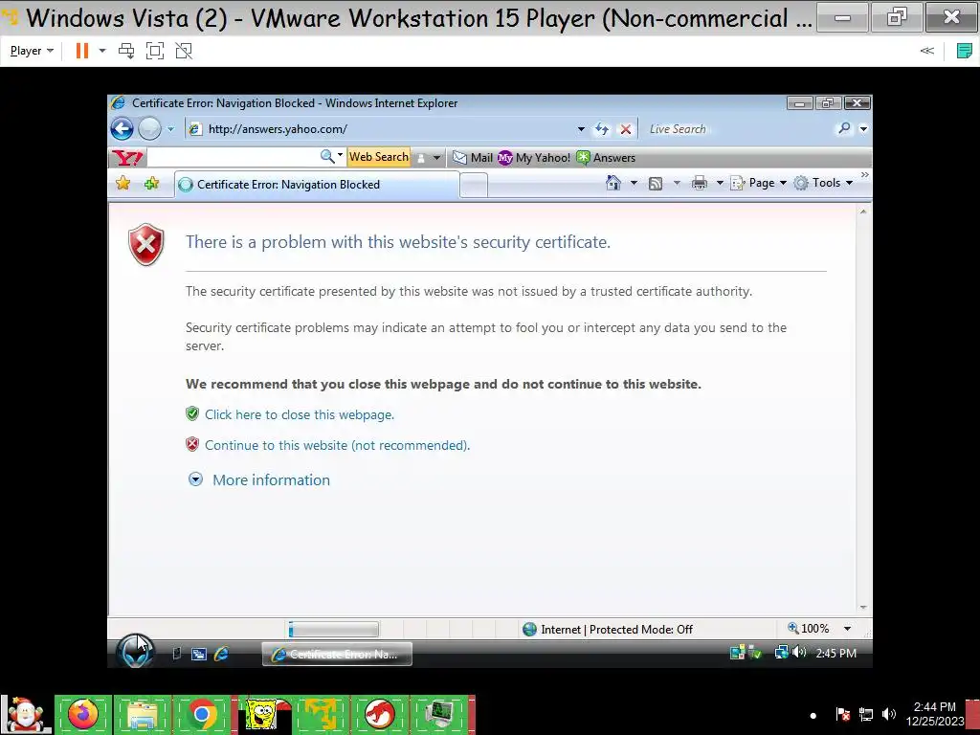Open a new tab with the blank tab button
The image size is (980, 735).
point(474,186)
